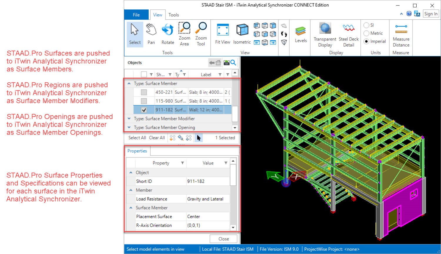This screenshot has height=254, width=441.
Task: Open the blue Help question mark icon
Action: [409, 13]
